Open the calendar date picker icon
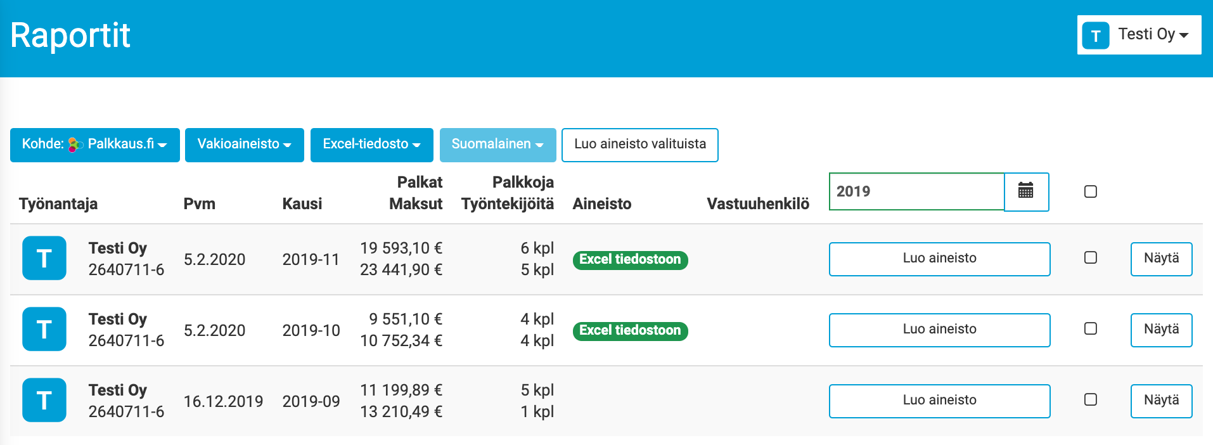 click(x=1026, y=191)
